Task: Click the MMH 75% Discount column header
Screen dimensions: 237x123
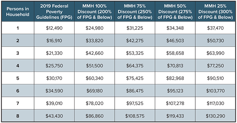Action: pyautogui.click(x=135, y=12)
